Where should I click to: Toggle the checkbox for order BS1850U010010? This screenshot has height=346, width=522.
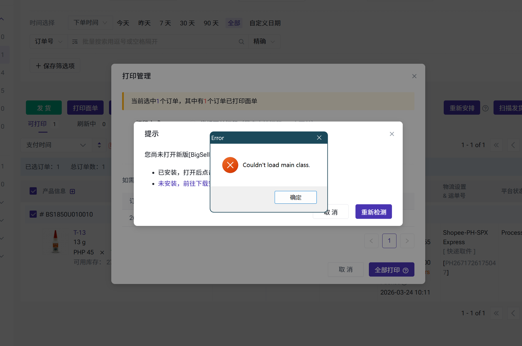click(33, 214)
